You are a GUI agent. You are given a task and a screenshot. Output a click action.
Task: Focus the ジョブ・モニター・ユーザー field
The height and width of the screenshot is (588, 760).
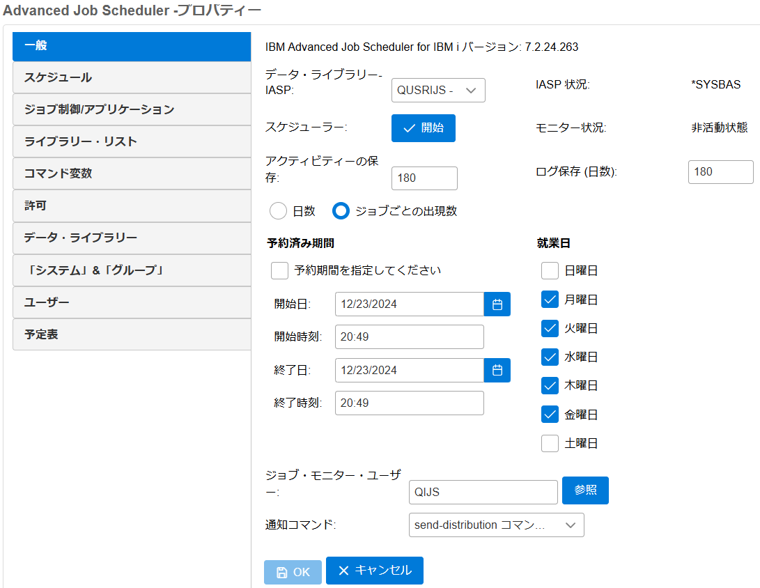click(x=483, y=493)
